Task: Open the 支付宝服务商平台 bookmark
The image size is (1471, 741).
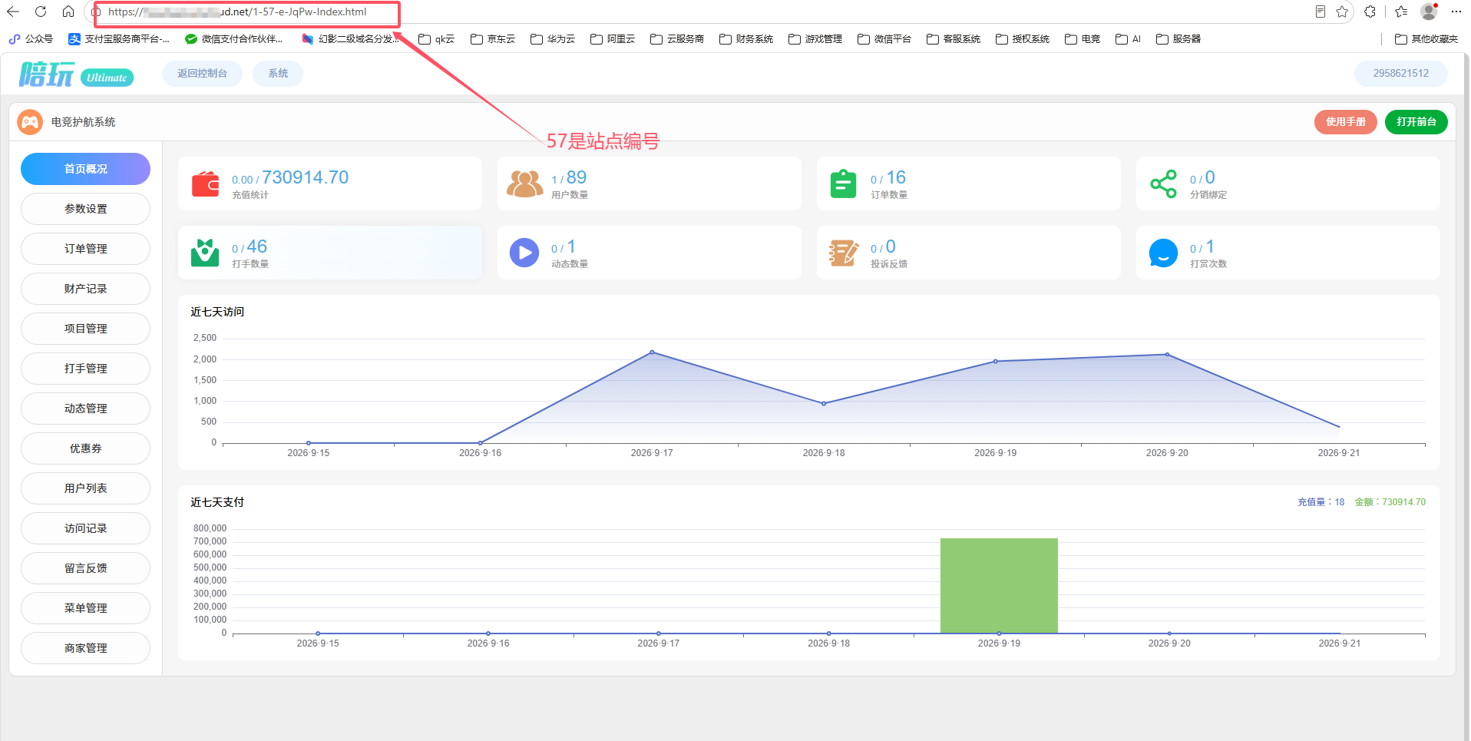Action: pyautogui.click(x=119, y=39)
